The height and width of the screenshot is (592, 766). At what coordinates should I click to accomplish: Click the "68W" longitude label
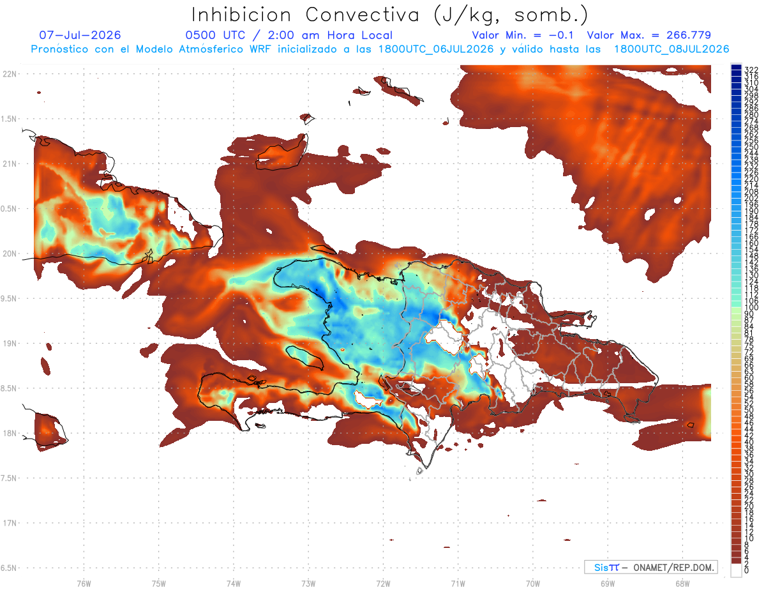pos(682,583)
